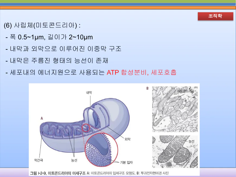The image size is (236, 177).
Task: Click the 미토콘드리아 label in the upper micrograph
Action: 186,91
